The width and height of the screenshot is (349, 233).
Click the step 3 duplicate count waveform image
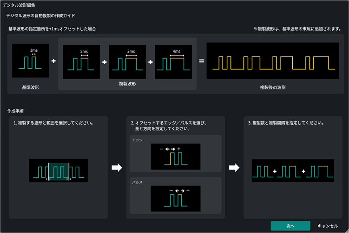click(293, 170)
